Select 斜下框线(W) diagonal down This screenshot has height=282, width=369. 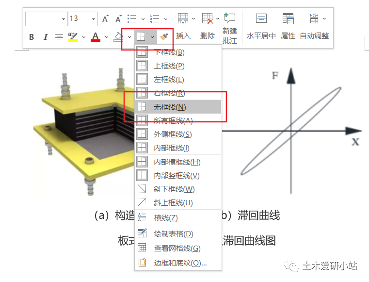(178, 189)
